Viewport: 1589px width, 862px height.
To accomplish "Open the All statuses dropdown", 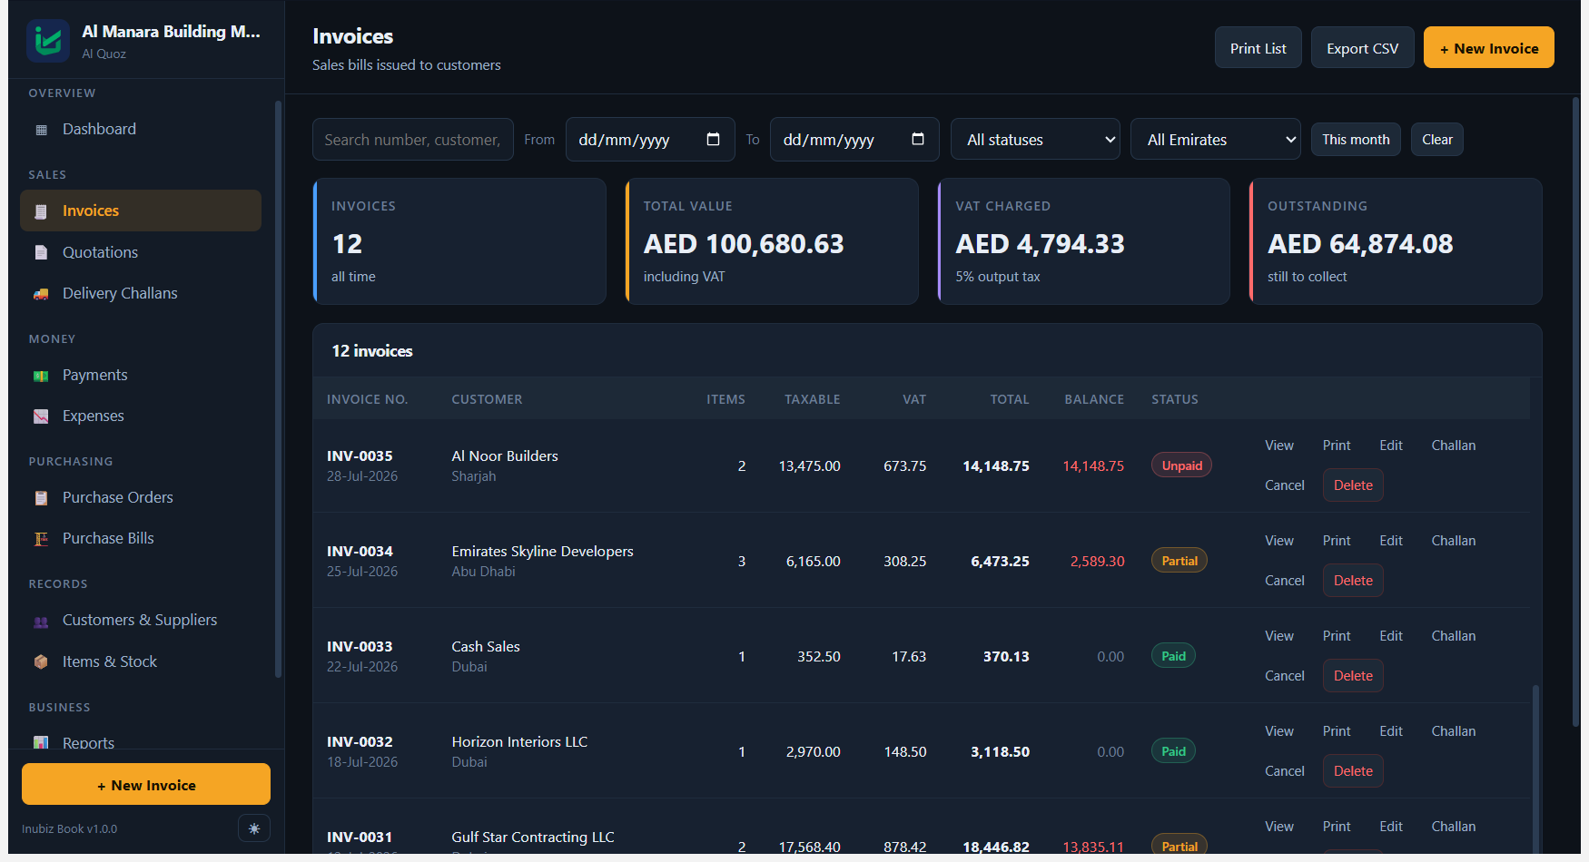I will 1035,140.
